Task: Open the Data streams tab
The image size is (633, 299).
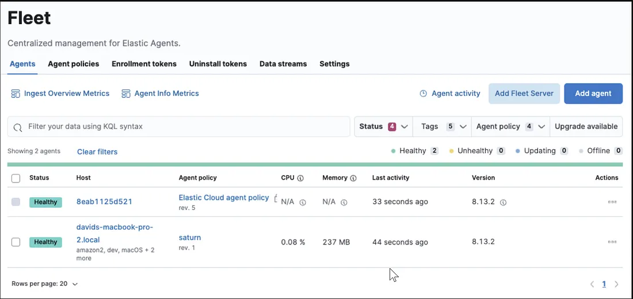Action: tap(283, 64)
